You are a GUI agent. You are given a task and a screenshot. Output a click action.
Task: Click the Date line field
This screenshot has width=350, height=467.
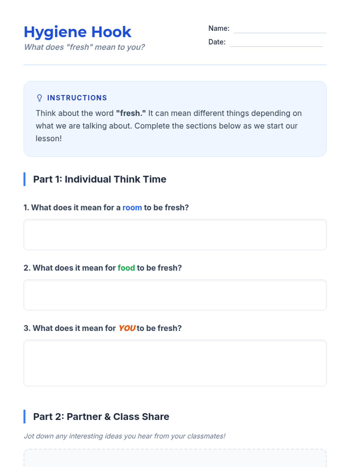click(276, 42)
